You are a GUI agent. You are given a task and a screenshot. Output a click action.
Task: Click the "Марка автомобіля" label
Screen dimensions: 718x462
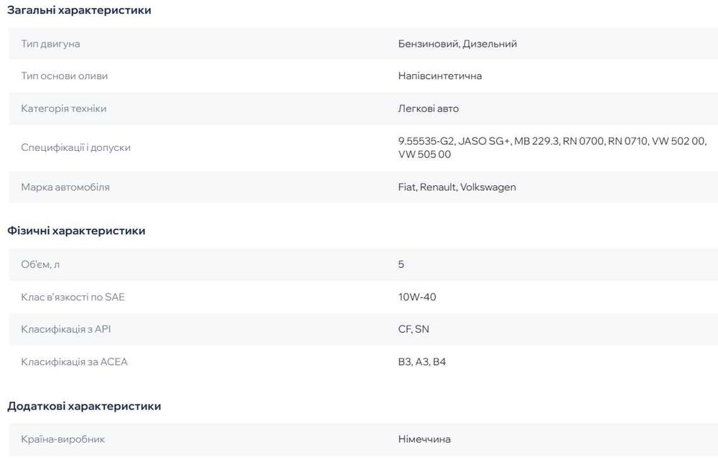click(x=65, y=187)
